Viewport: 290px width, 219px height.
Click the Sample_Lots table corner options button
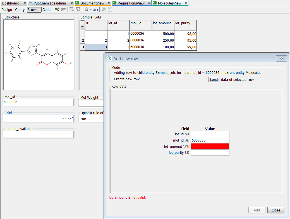(x=82, y=25)
